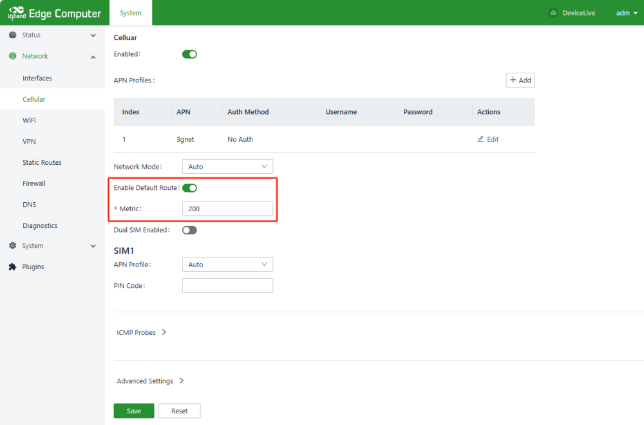Expand the ICMP Probes section
Image resolution: width=644 pixels, height=425 pixels.
tap(142, 333)
